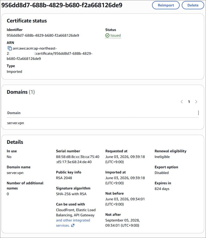This screenshot has width=206, height=238.
Task: Click the Requested at date value
Action: [x=125, y=159]
